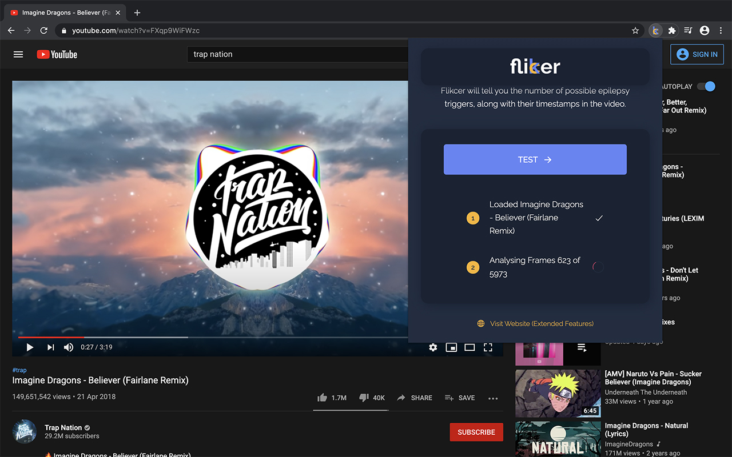
Task: Go to the YouTube home logo
Action: (57, 54)
